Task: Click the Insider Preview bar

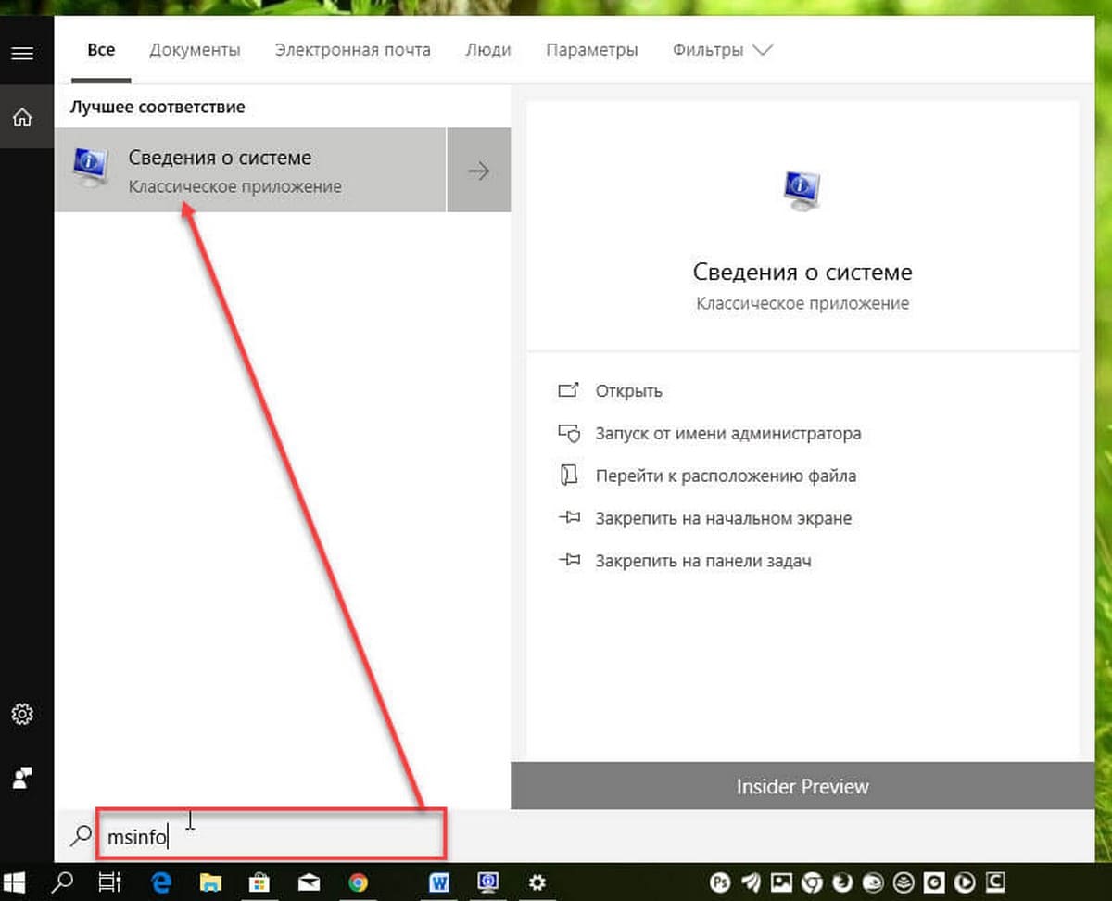Action: pos(802,786)
